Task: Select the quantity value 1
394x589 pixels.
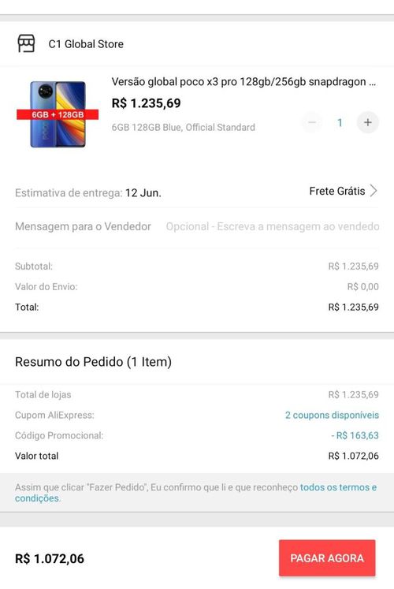Action: click(340, 122)
